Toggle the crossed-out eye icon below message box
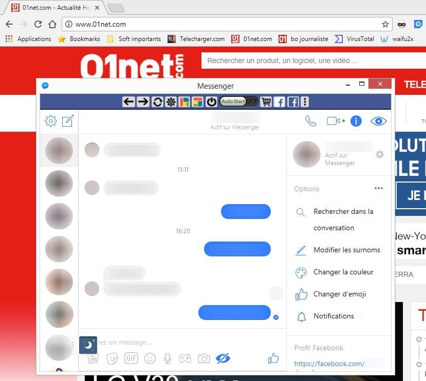The image size is (426, 381). 223,358
